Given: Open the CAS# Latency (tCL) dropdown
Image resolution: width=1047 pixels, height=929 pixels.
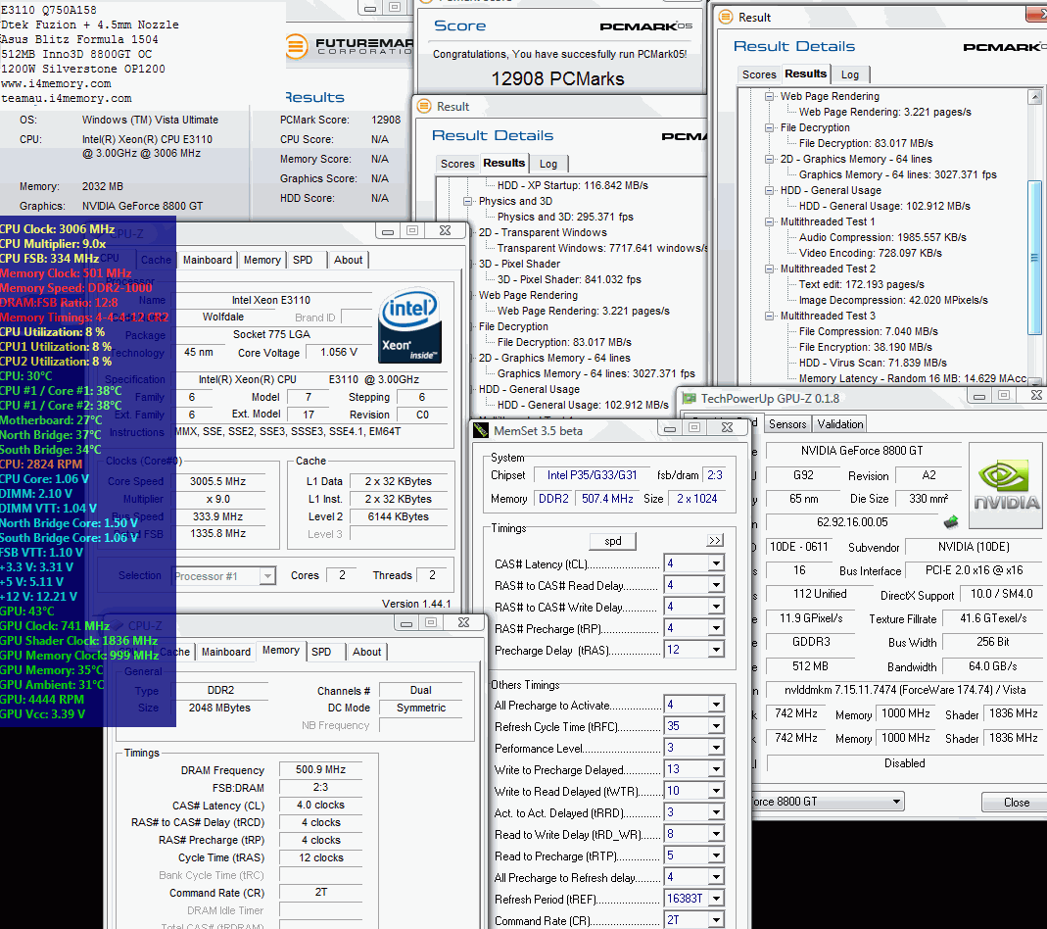Looking at the screenshot, I should (x=716, y=563).
